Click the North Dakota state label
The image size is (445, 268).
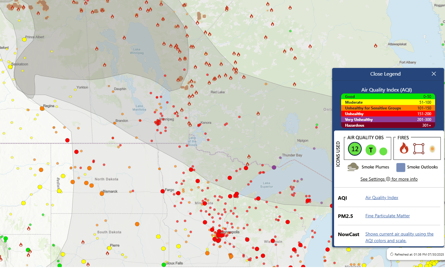106,179
